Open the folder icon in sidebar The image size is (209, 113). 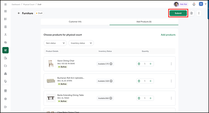[6, 66]
